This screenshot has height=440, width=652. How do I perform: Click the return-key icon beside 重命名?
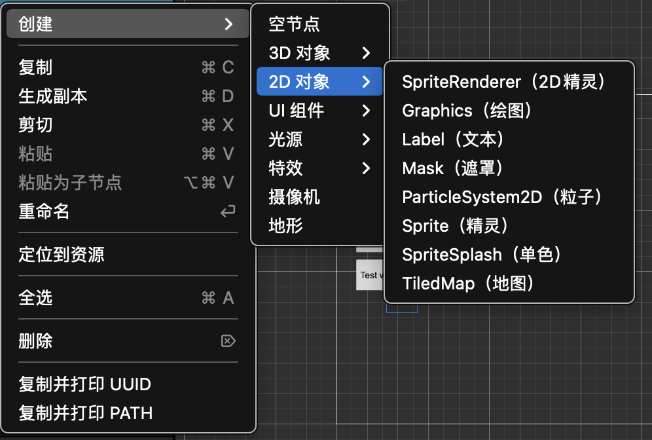pyautogui.click(x=228, y=211)
